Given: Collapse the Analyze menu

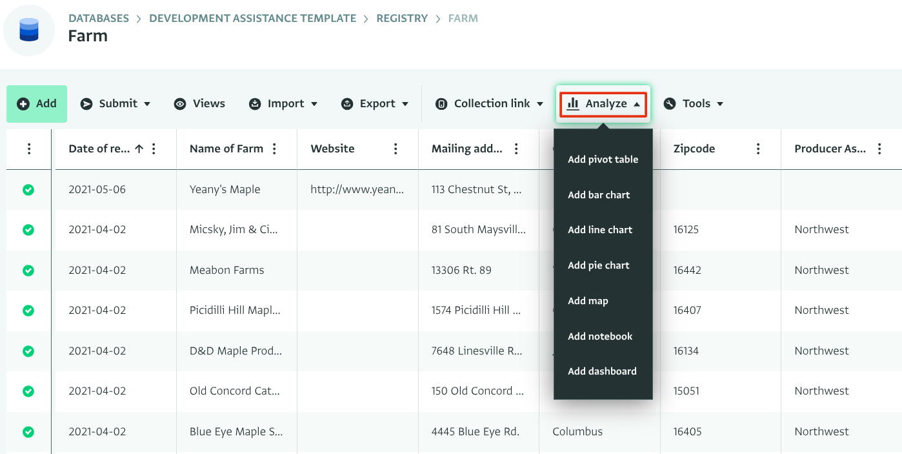Looking at the screenshot, I should coord(603,103).
